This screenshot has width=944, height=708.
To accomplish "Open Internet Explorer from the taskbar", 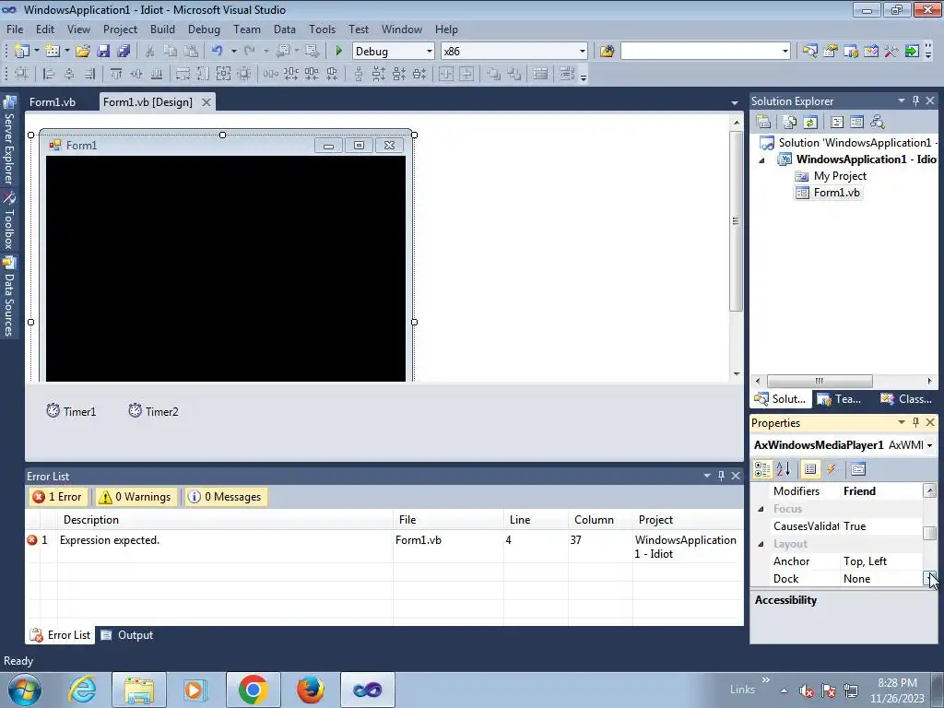I will coord(82,690).
